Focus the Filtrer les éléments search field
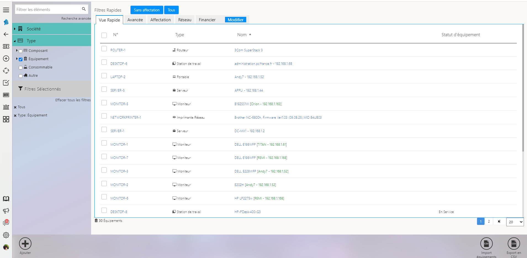 [x=48, y=9]
